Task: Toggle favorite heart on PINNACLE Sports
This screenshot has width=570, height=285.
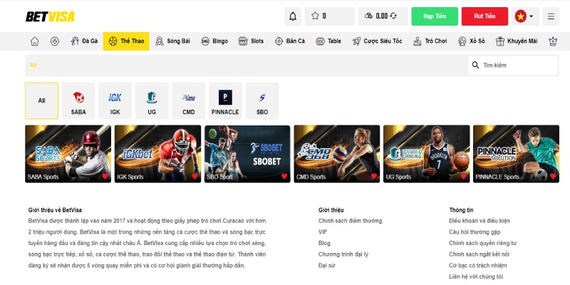Action: tap(553, 176)
